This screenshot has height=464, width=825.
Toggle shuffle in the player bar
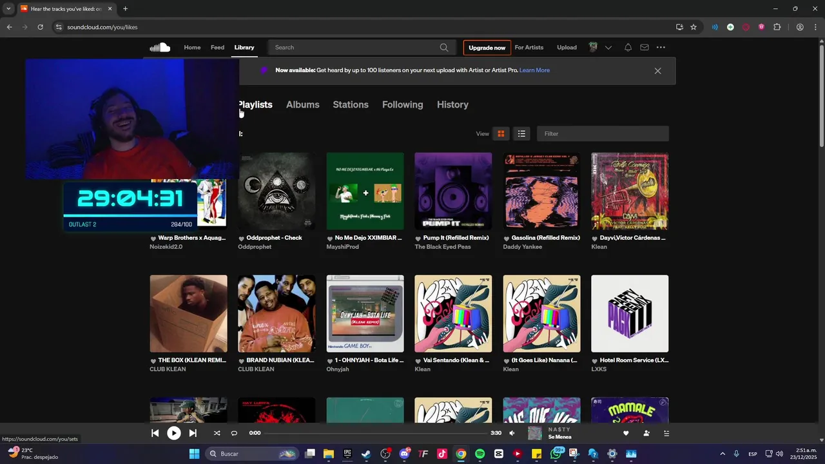[217, 433]
